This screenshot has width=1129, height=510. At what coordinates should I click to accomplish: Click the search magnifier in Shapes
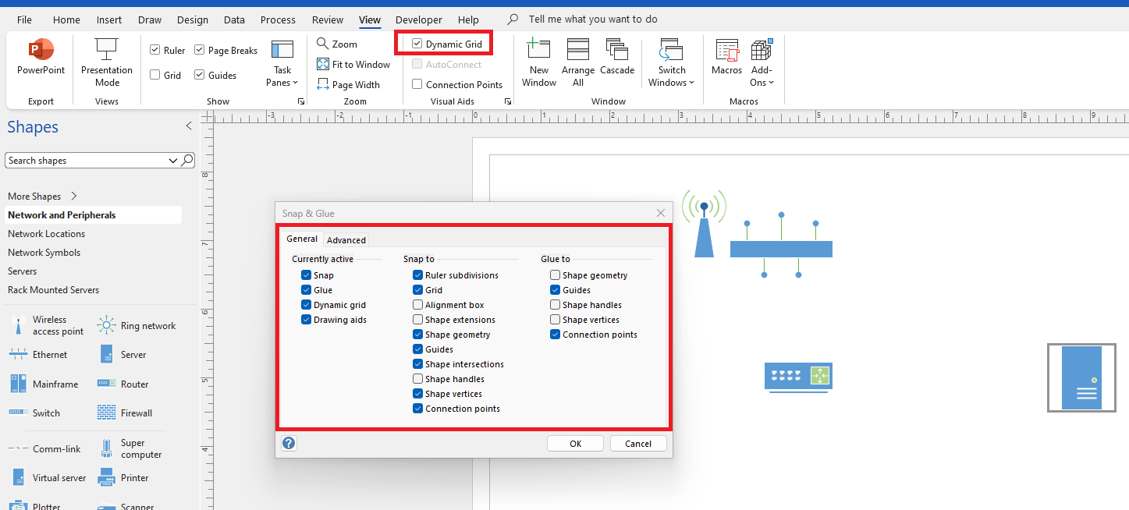(x=187, y=161)
